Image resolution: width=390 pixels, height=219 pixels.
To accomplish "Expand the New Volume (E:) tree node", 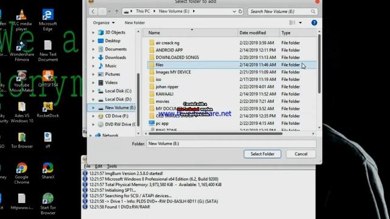I will 93,108.
